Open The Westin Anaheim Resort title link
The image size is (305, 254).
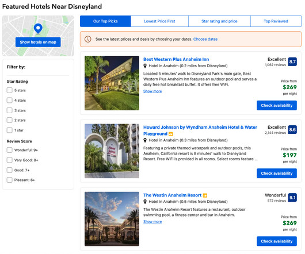172,195
